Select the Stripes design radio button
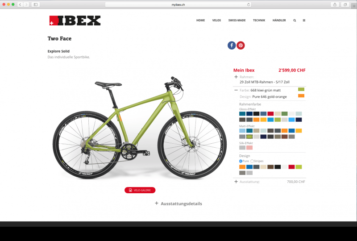The width and height of the screenshot is (357, 241). point(252,161)
